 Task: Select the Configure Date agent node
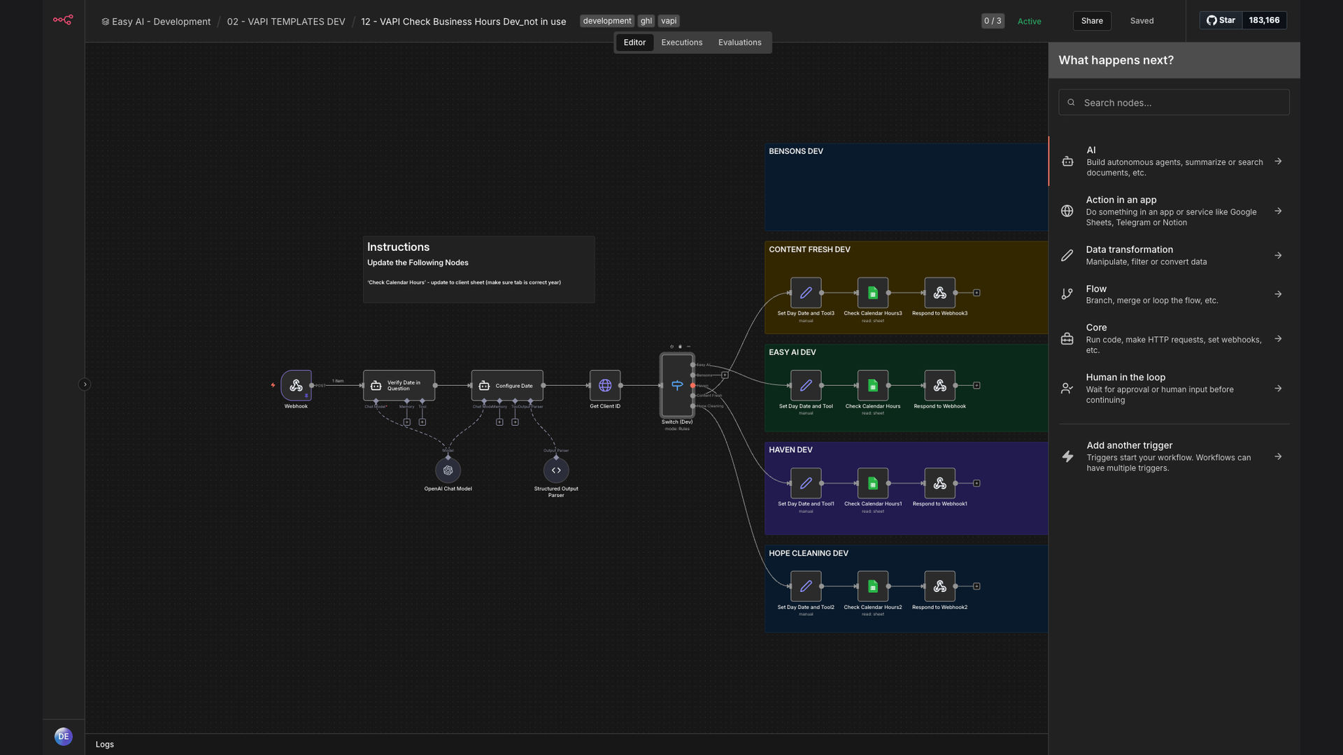click(x=507, y=385)
